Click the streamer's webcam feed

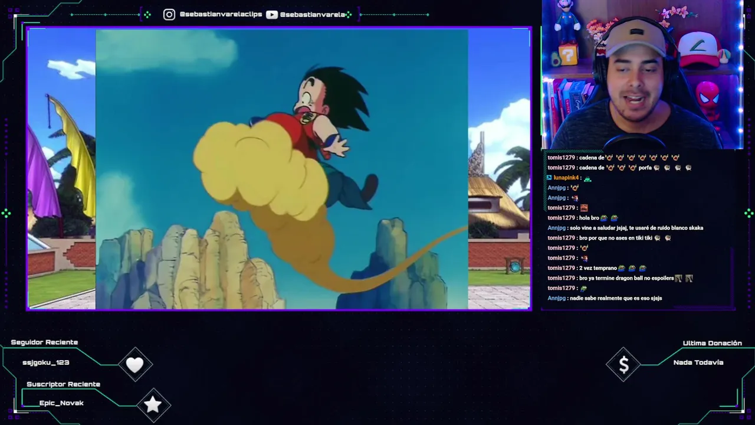tap(642, 75)
